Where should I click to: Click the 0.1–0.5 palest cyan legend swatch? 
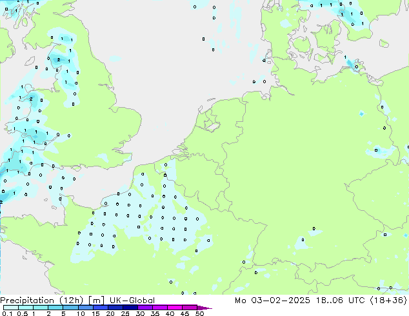coord(11,308)
